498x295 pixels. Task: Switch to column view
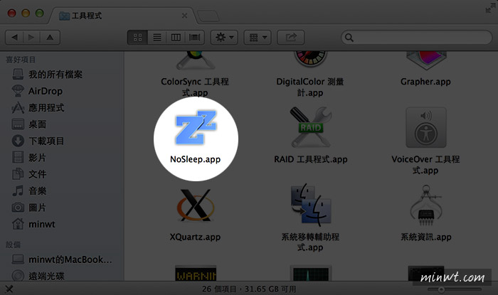176,38
